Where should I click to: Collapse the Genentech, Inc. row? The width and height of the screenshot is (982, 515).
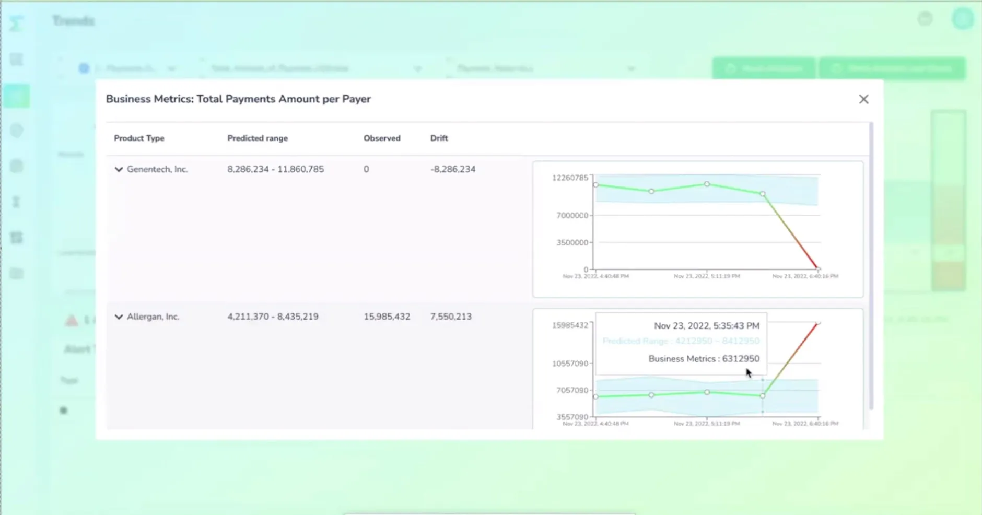point(119,169)
